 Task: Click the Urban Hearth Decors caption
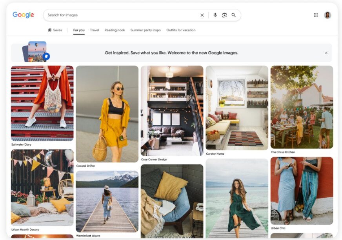tap(25, 229)
